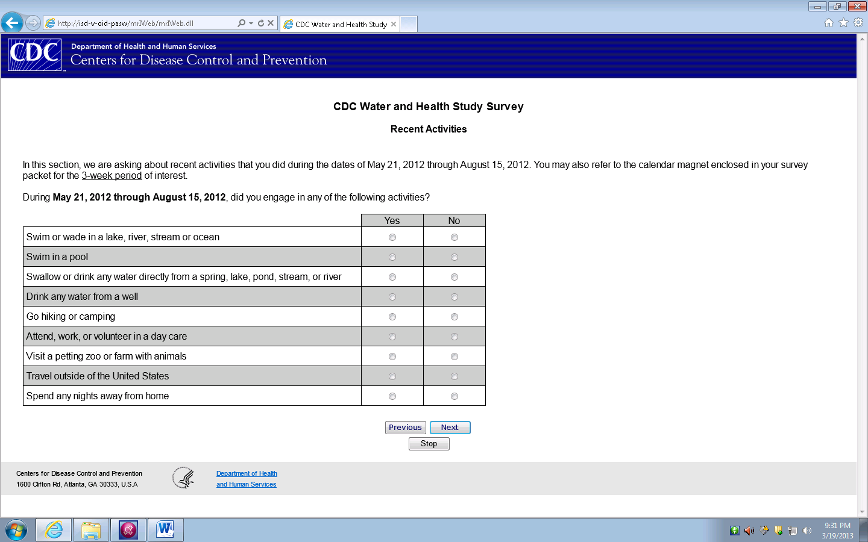Click the red speaker tray icon

click(749, 531)
